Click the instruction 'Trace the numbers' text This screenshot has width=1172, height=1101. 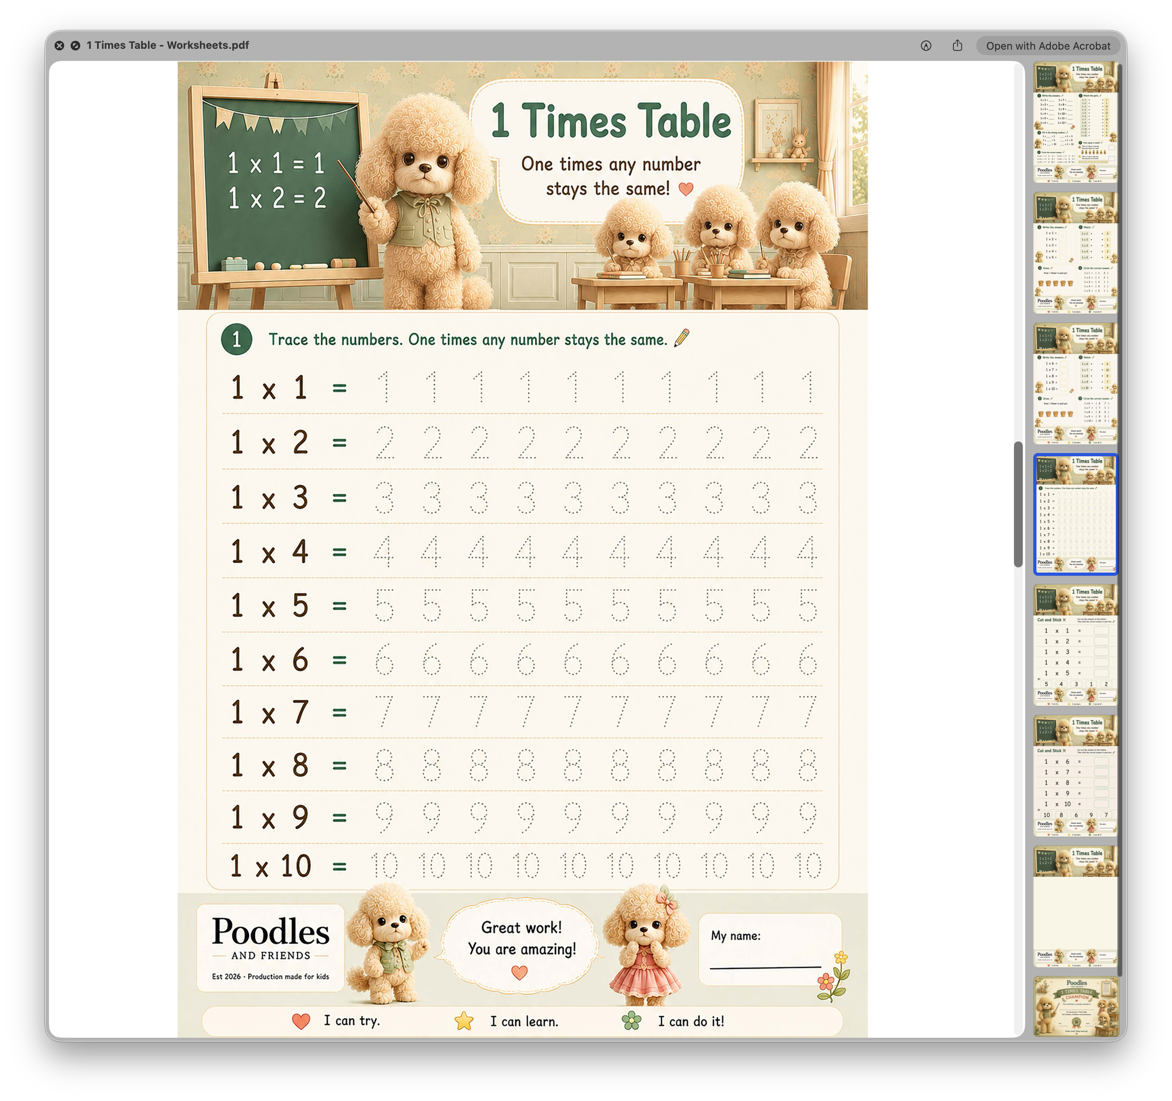click(x=468, y=339)
